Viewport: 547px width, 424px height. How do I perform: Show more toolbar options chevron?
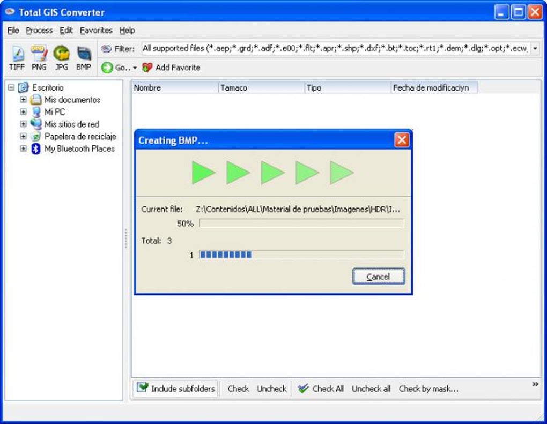(535, 384)
